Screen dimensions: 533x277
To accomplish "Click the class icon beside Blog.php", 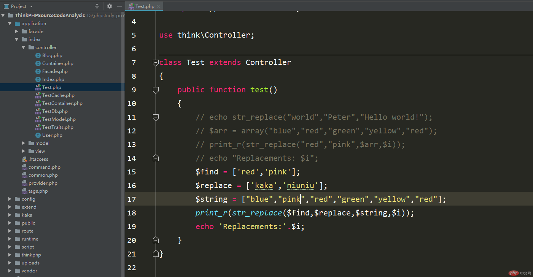I will click(38, 55).
